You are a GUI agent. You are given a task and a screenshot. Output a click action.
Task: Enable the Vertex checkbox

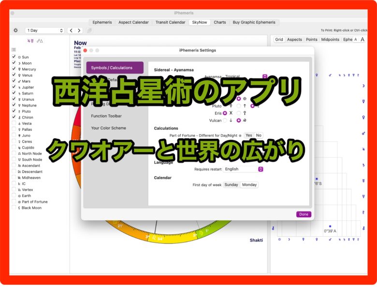coord(14,189)
